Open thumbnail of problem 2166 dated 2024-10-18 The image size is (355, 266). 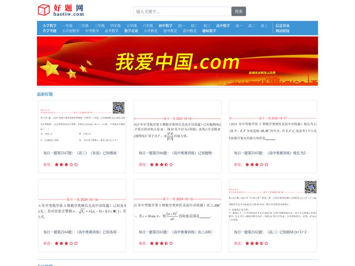pyautogui.click(x=177, y=123)
